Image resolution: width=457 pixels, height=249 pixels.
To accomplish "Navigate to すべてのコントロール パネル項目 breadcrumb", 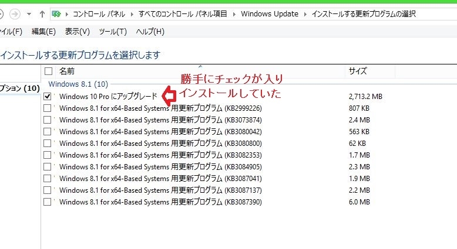I will click(x=183, y=14).
